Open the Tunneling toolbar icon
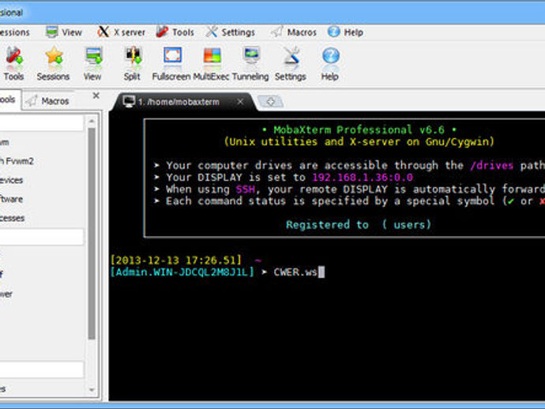 coord(250,63)
